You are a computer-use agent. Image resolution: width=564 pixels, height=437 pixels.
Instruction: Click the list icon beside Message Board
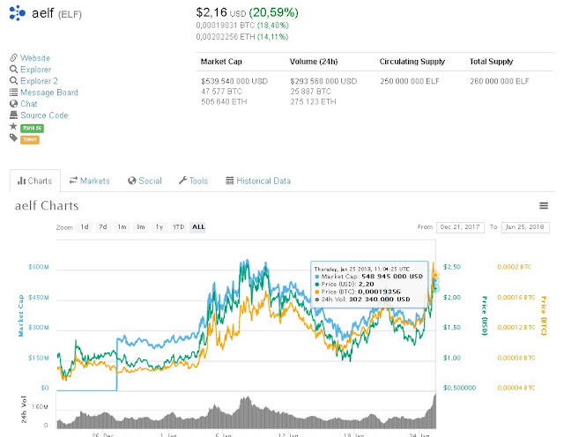click(14, 93)
